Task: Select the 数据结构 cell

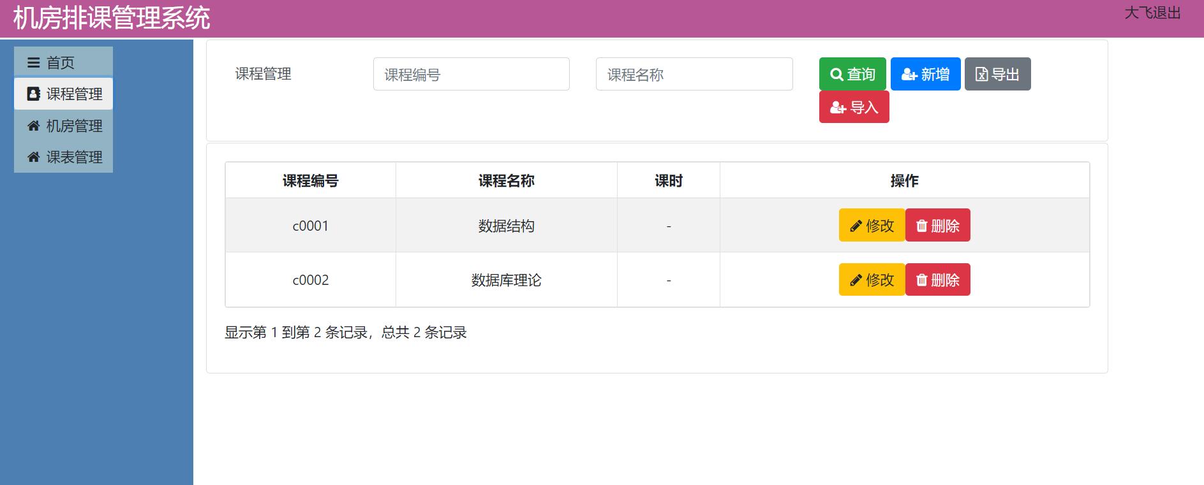Action: (x=506, y=226)
